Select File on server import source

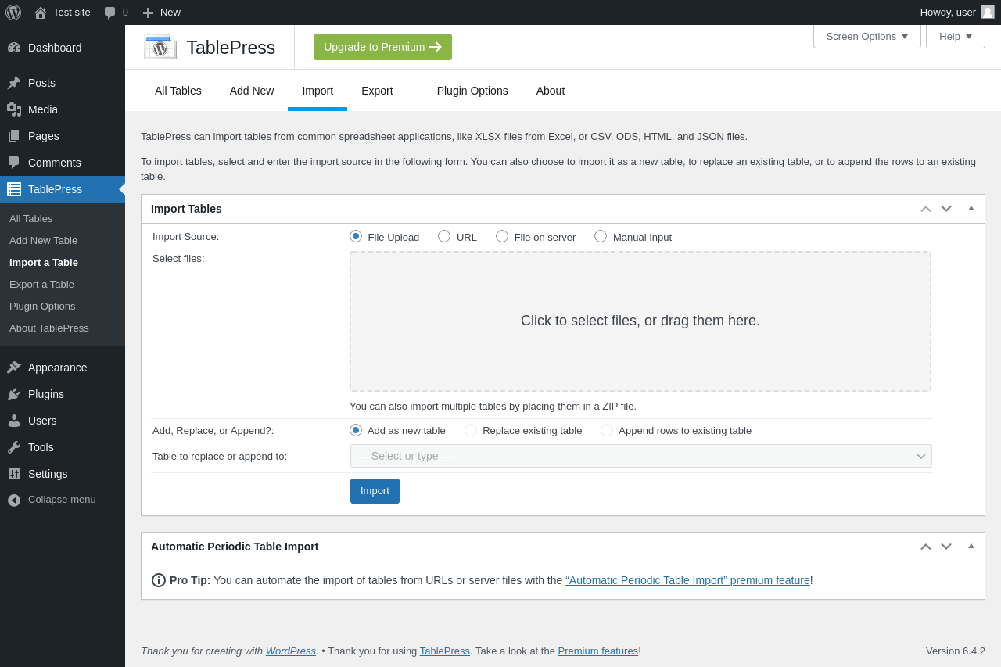click(x=502, y=236)
